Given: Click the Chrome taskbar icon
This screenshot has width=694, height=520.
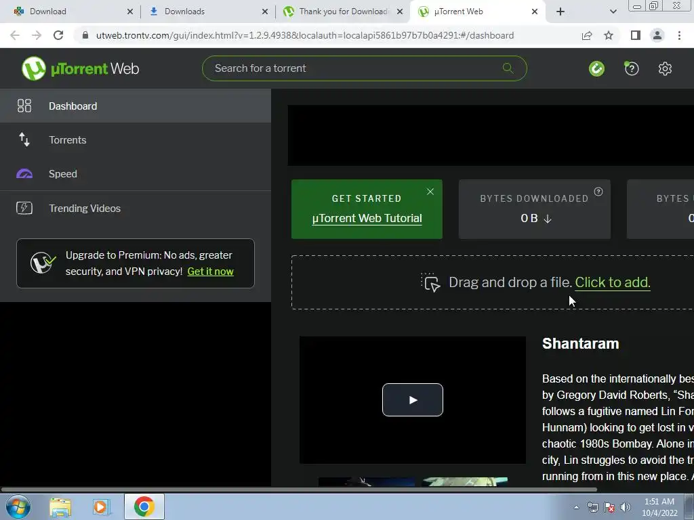Looking at the screenshot, I should pyautogui.click(x=144, y=506).
